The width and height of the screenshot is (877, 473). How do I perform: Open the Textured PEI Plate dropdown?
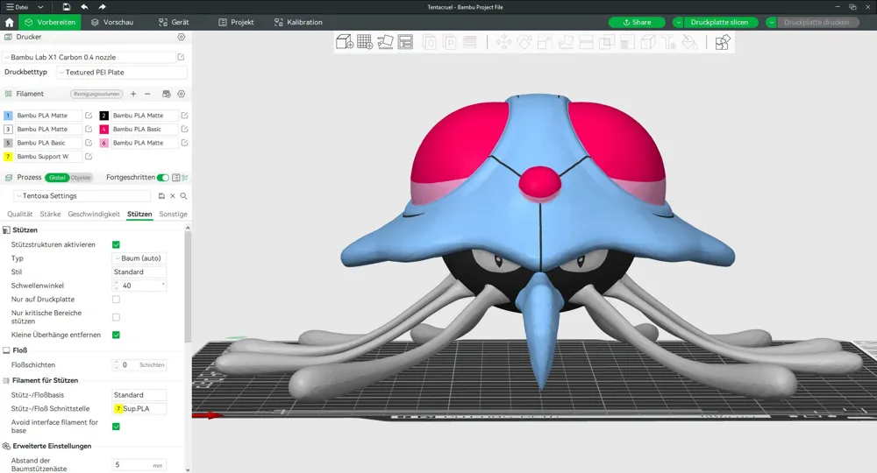tap(121, 72)
